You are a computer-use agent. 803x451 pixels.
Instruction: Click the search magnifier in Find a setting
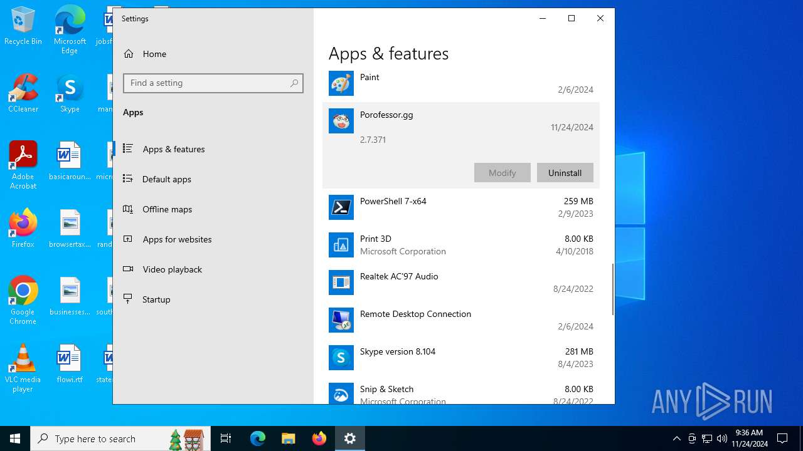(294, 83)
